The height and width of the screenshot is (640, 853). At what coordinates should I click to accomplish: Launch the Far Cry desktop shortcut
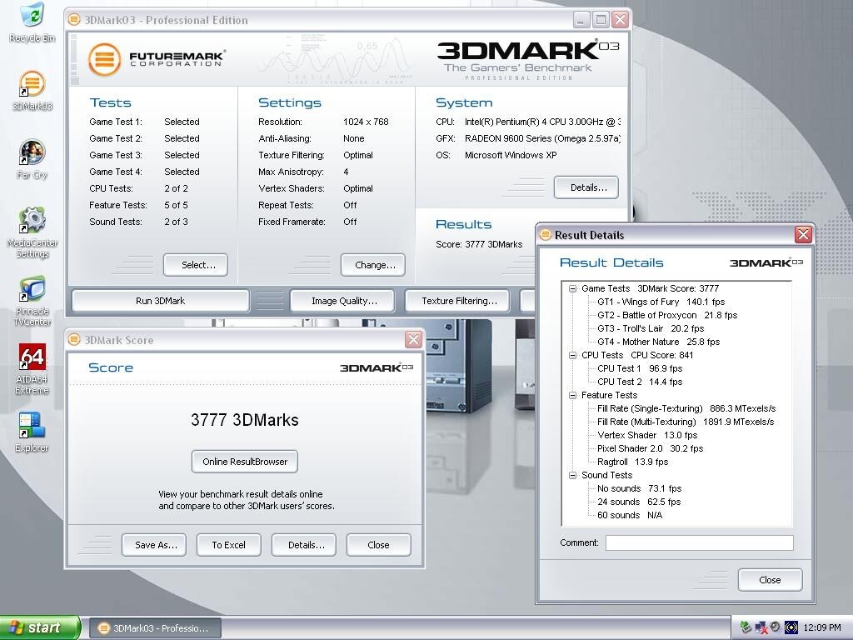click(x=32, y=159)
